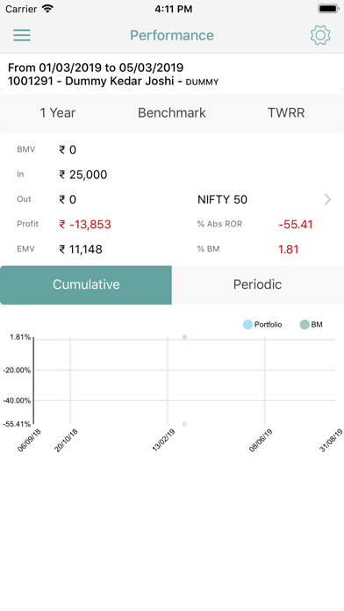Open the settings gear icon

coord(320,35)
